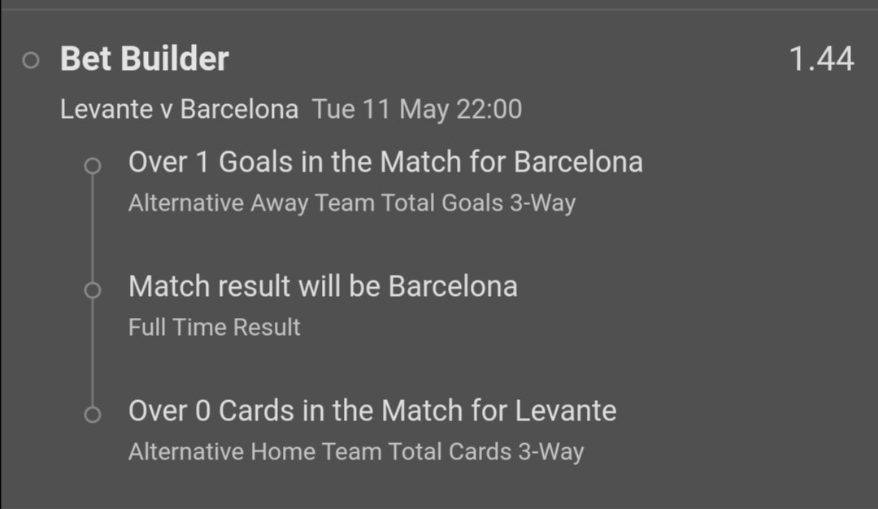Click the bullet for Over 0 Cards leg
Screen dimensions: 878x509
click(93, 415)
